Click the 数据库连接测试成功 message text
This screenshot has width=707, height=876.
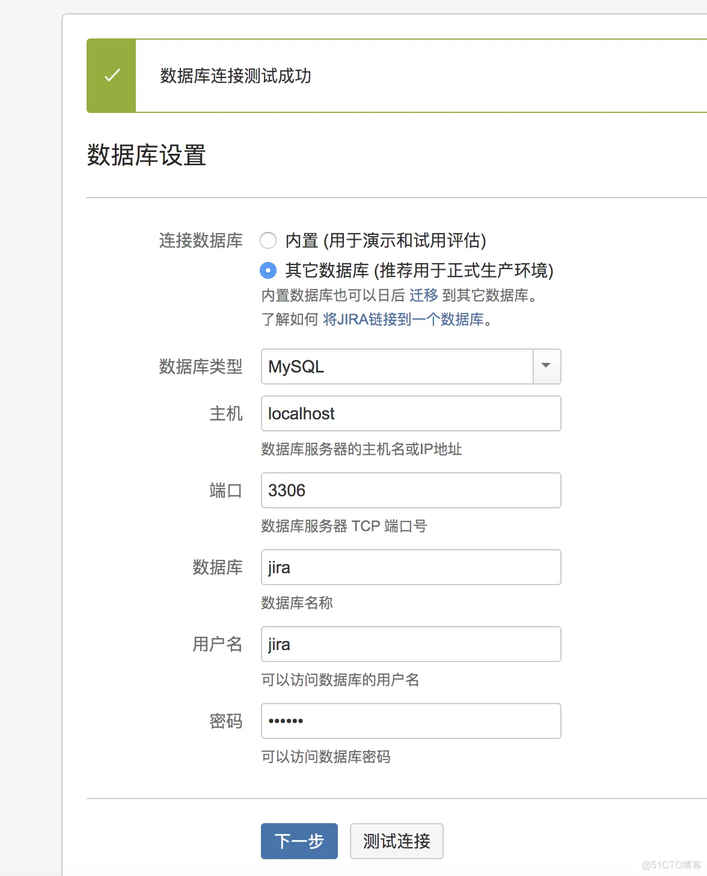pyautogui.click(x=236, y=76)
